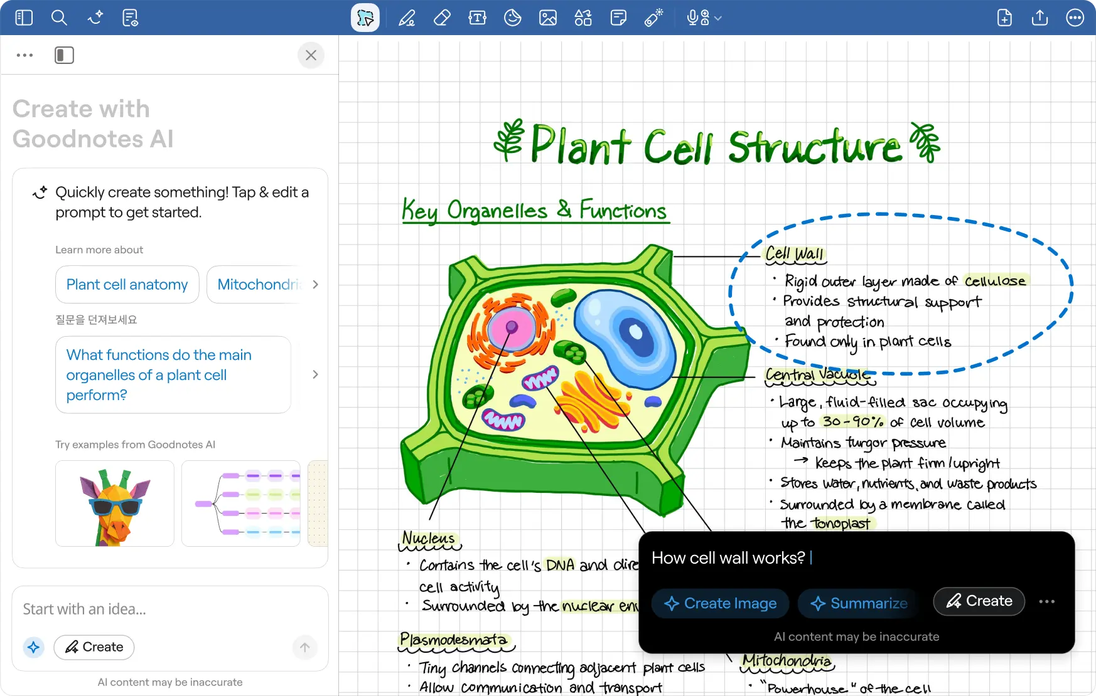Open the Stickers tool
Viewport: 1096px width, 696px height.
click(x=513, y=18)
